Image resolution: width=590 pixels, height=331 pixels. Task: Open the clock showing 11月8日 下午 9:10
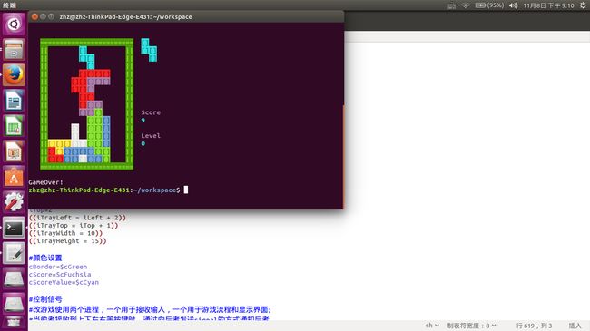coord(548,5)
